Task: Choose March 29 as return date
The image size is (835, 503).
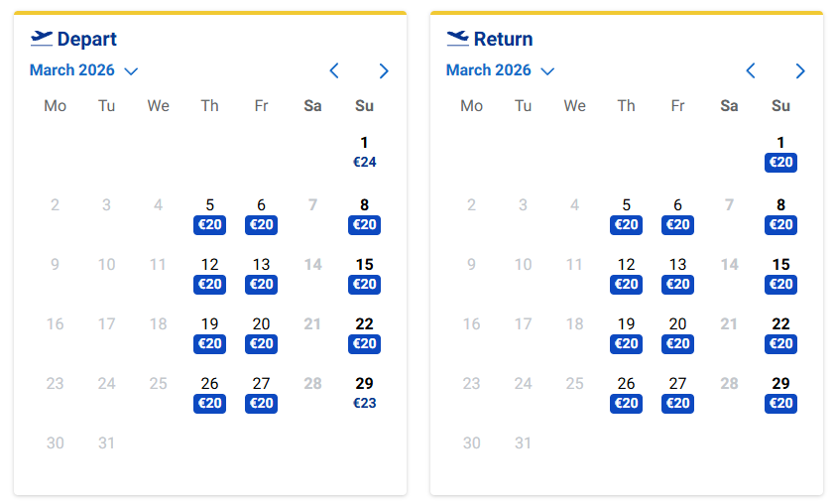Action: coord(780,393)
